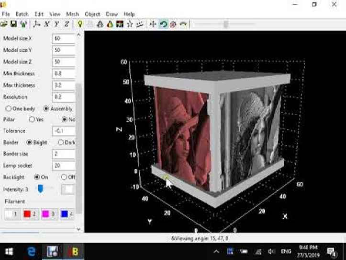The image size is (346, 260).
Task: Open the Object menu
Action: 92,14
